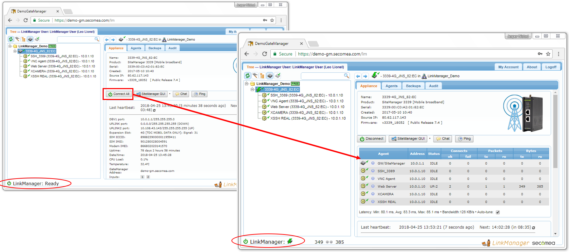
Task: Click Logoff button
Action: [x=551, y=67]
